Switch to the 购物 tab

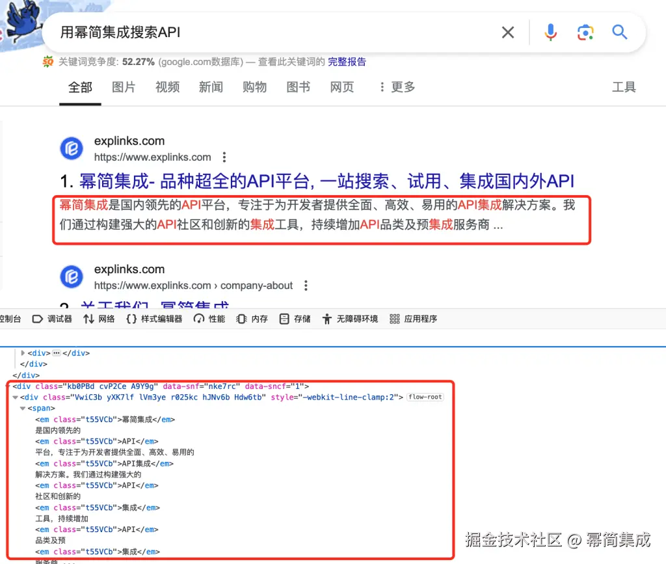[254, 87]
